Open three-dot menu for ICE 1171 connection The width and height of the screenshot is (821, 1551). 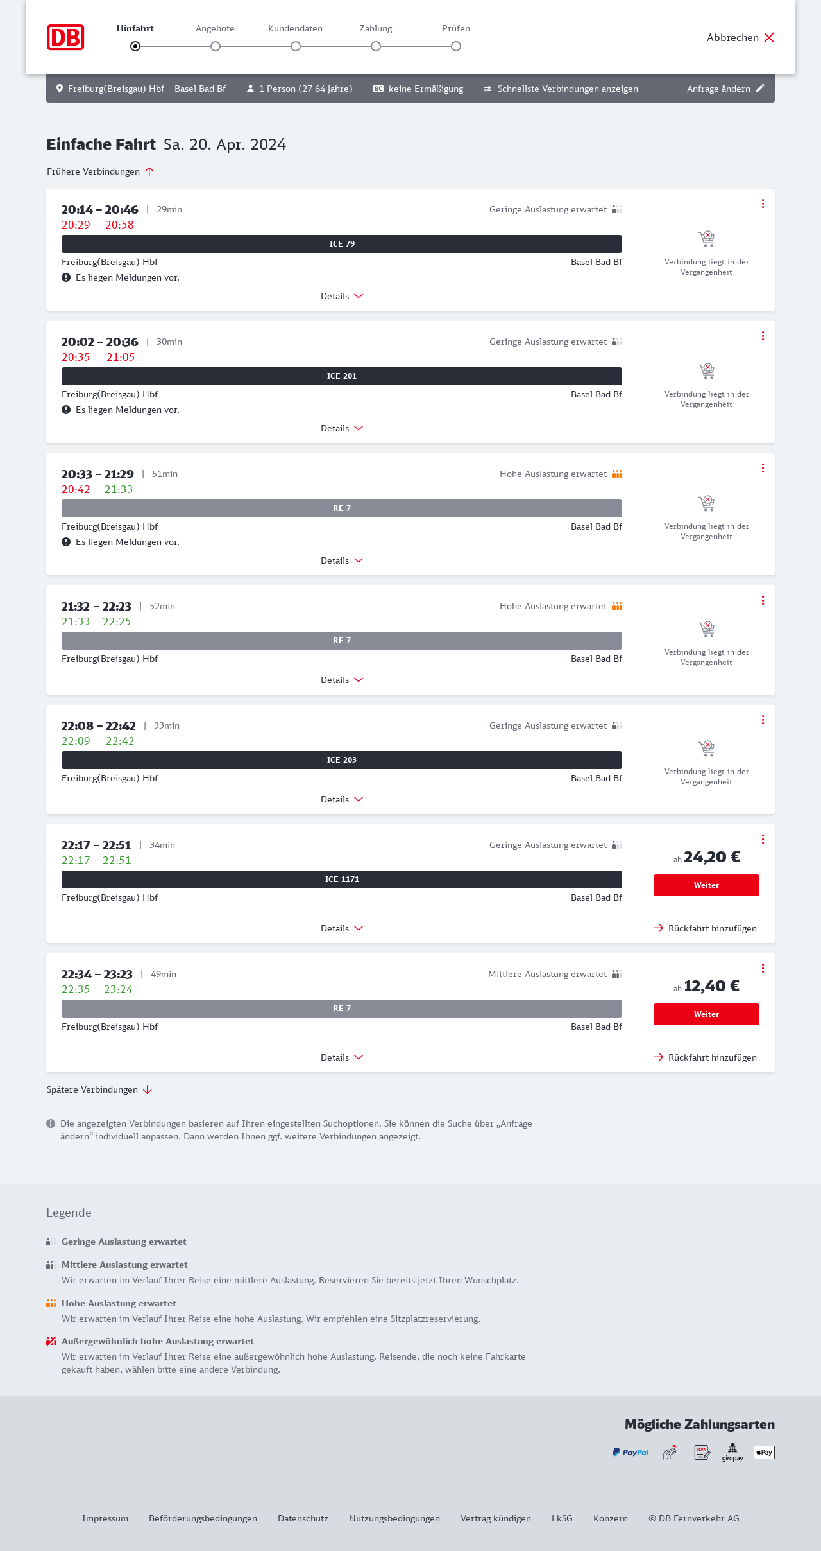tap(763, 839)
